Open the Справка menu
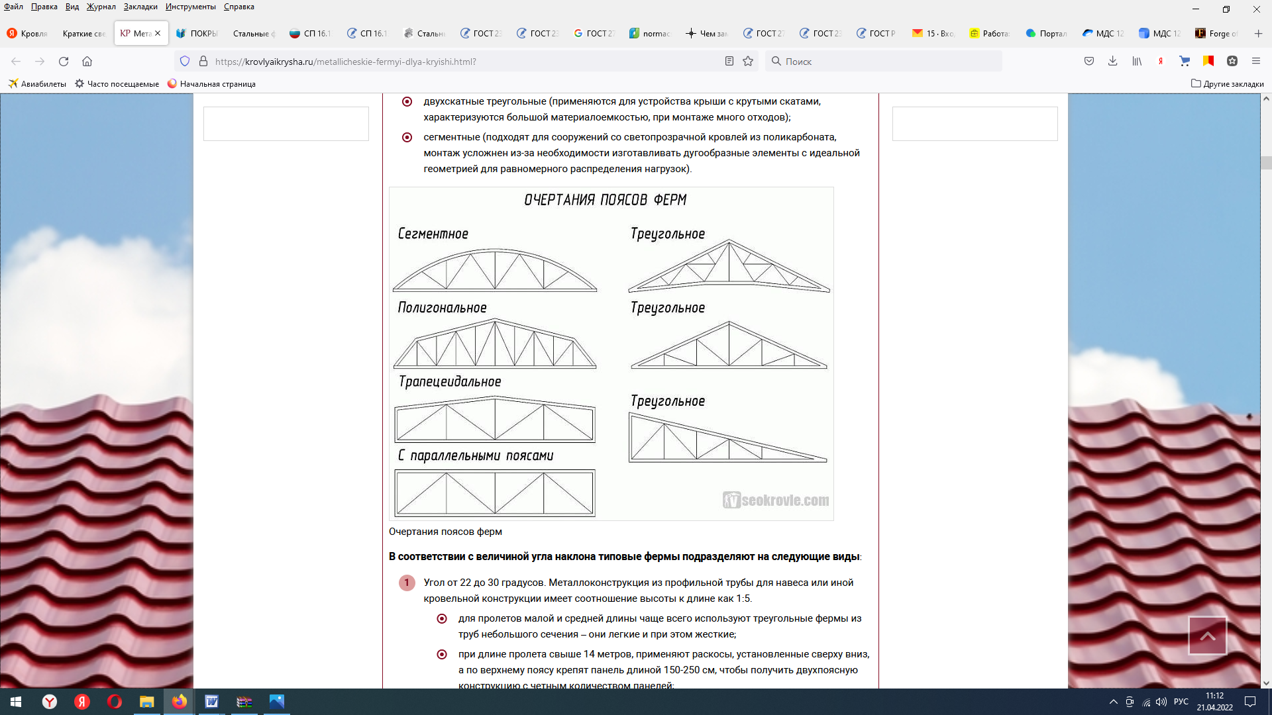This screenshot has width=1272, height=715. 238,7
